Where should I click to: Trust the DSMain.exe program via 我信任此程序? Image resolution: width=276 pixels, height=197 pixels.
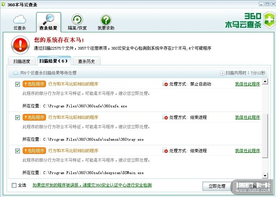(247, 150)
